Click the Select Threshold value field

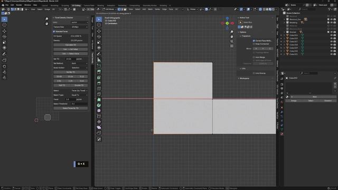coord(79,104)
